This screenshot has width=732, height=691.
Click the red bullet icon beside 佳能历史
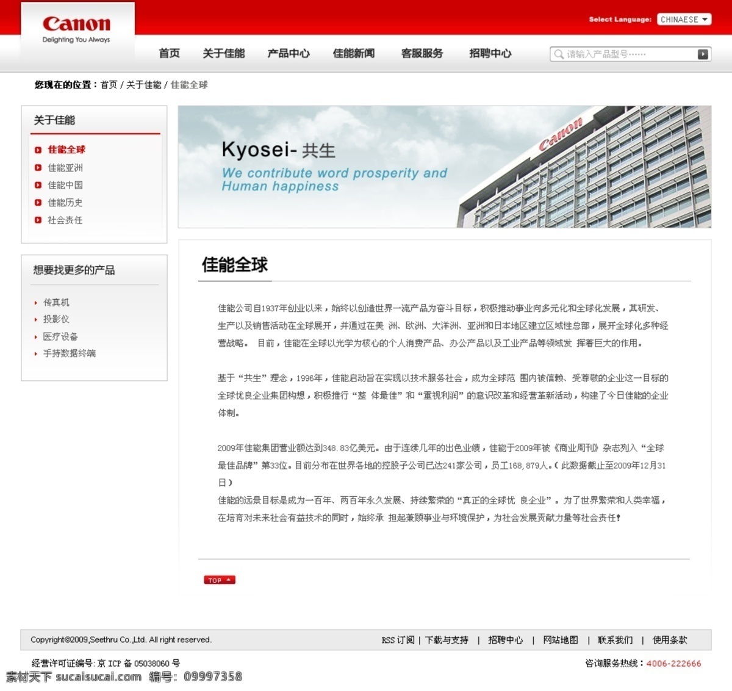(x=38, y=203)
